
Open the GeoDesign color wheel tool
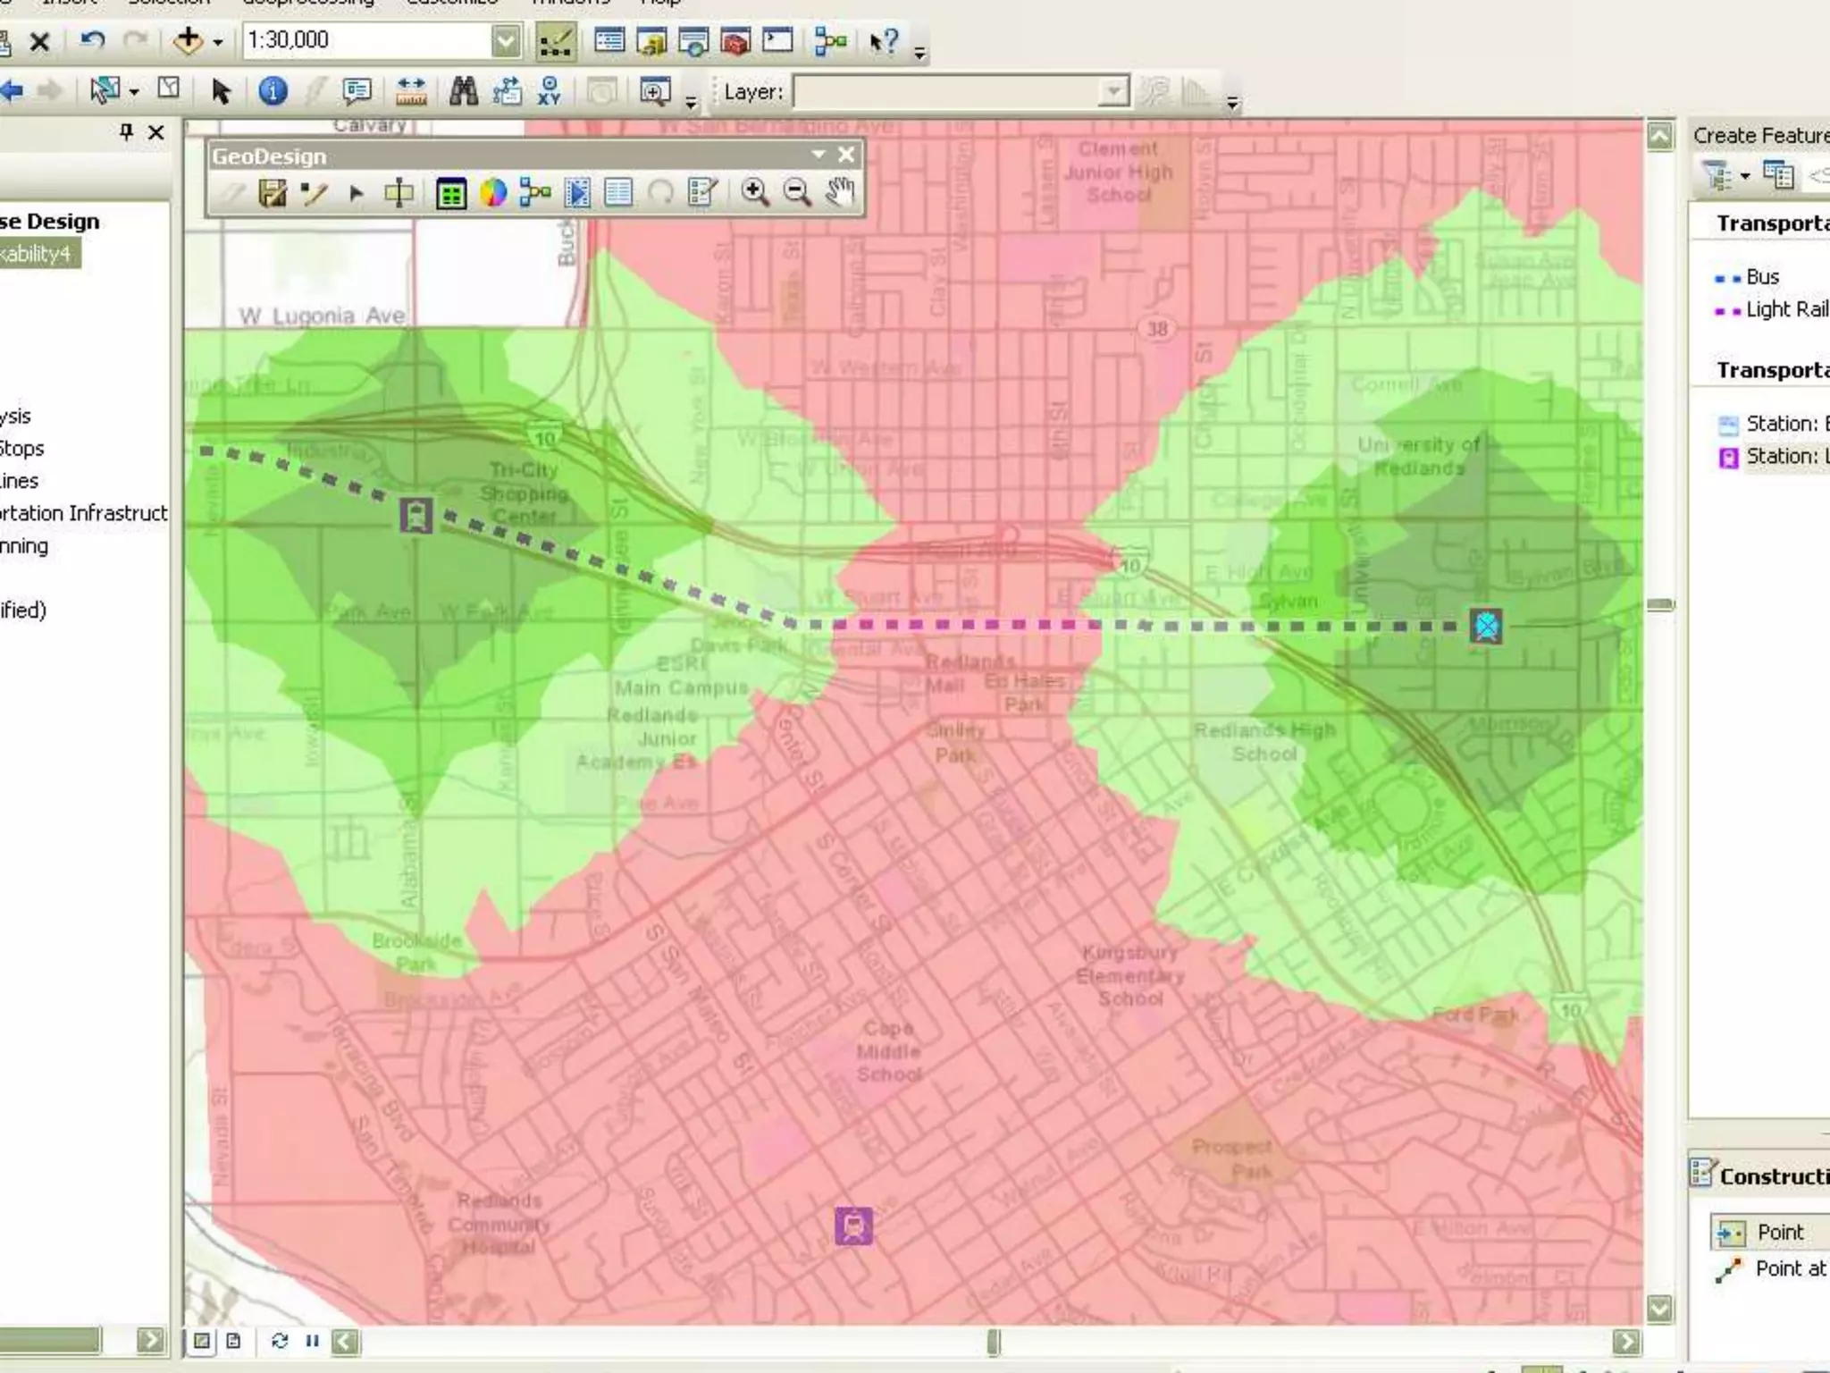(x=493, y=192)
